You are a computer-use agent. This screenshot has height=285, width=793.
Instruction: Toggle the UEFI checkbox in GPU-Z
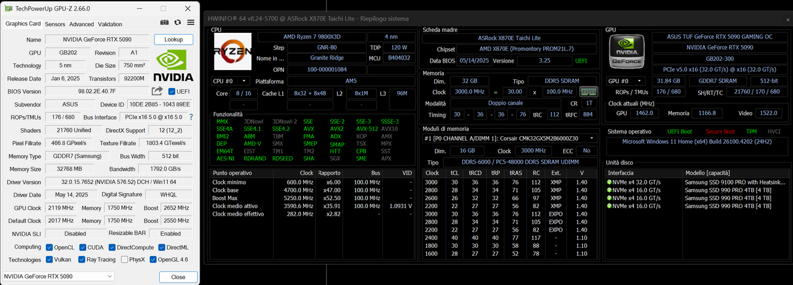[x=172, y=91]
